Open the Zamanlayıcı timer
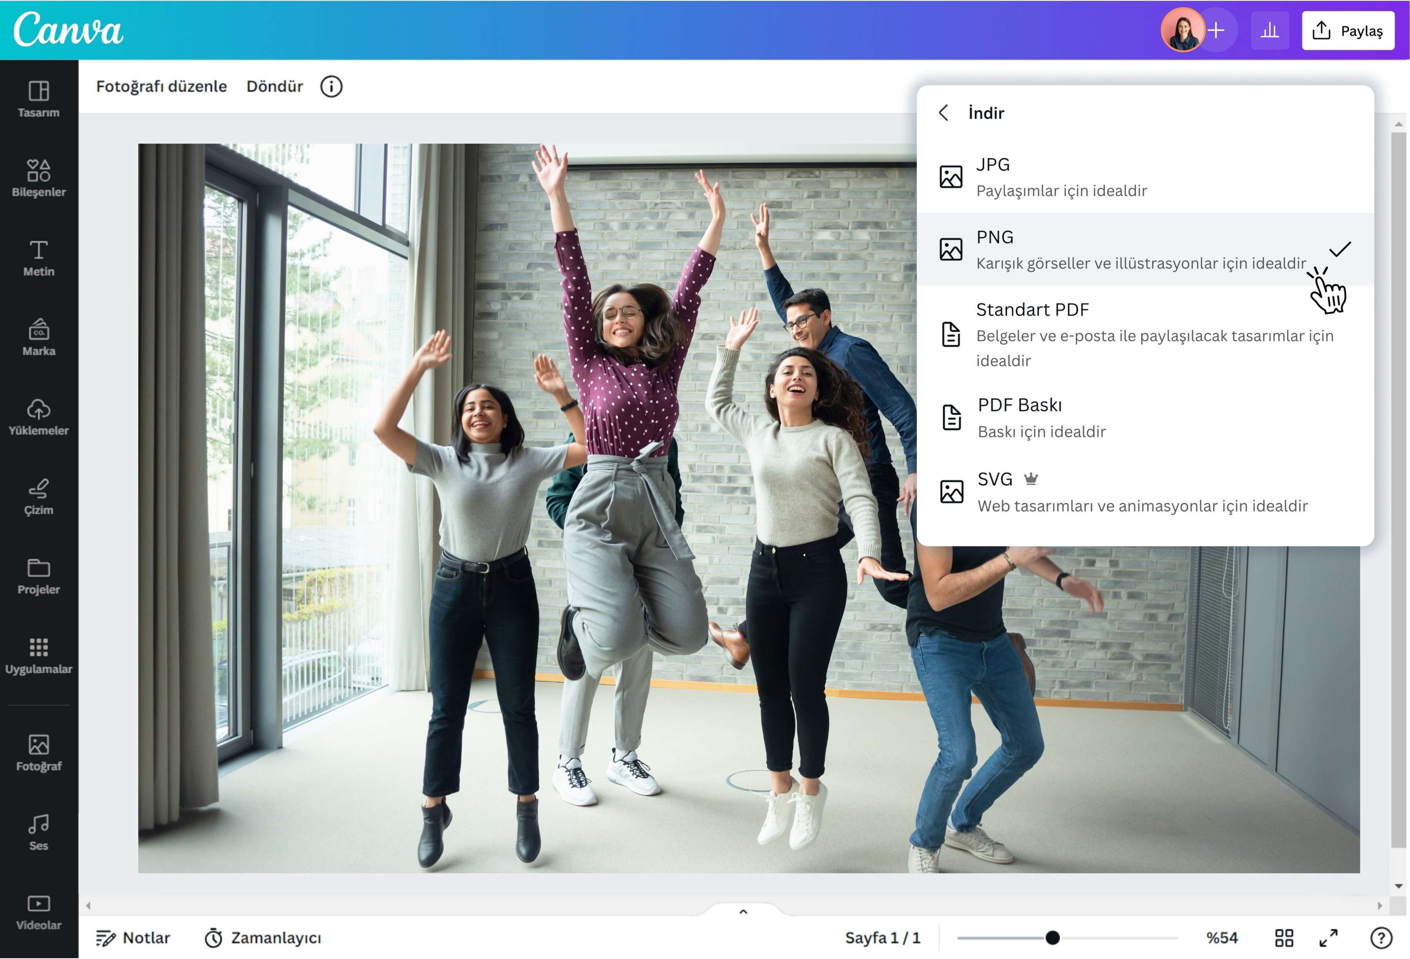Image resolution: width=1410 pixels, height=959 pixels. 263,938
